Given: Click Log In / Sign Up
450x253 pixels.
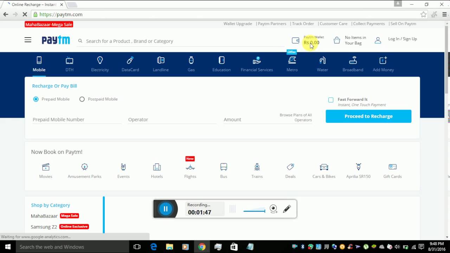Looking at the screenshot, I should [403, 39].
